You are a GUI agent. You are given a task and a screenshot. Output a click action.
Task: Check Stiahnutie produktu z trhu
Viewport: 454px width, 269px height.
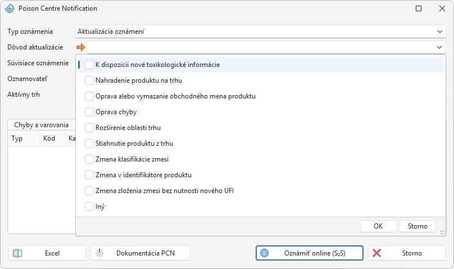tap(89, 144)
